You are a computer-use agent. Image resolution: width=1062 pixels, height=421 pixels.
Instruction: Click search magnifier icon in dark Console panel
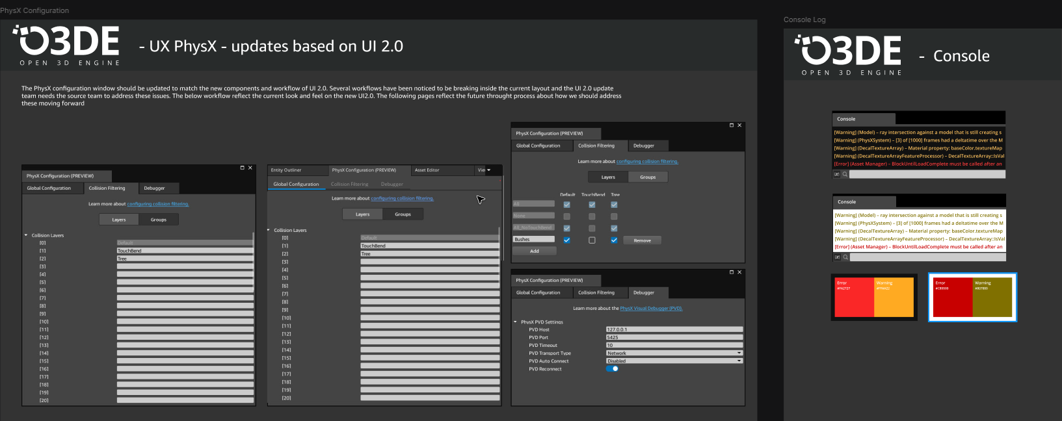click(845, 174)
